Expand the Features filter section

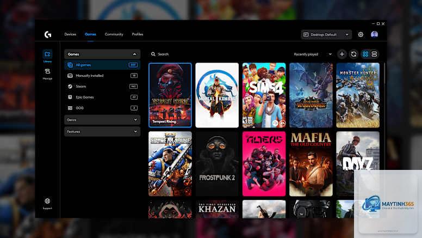point(102,132)
